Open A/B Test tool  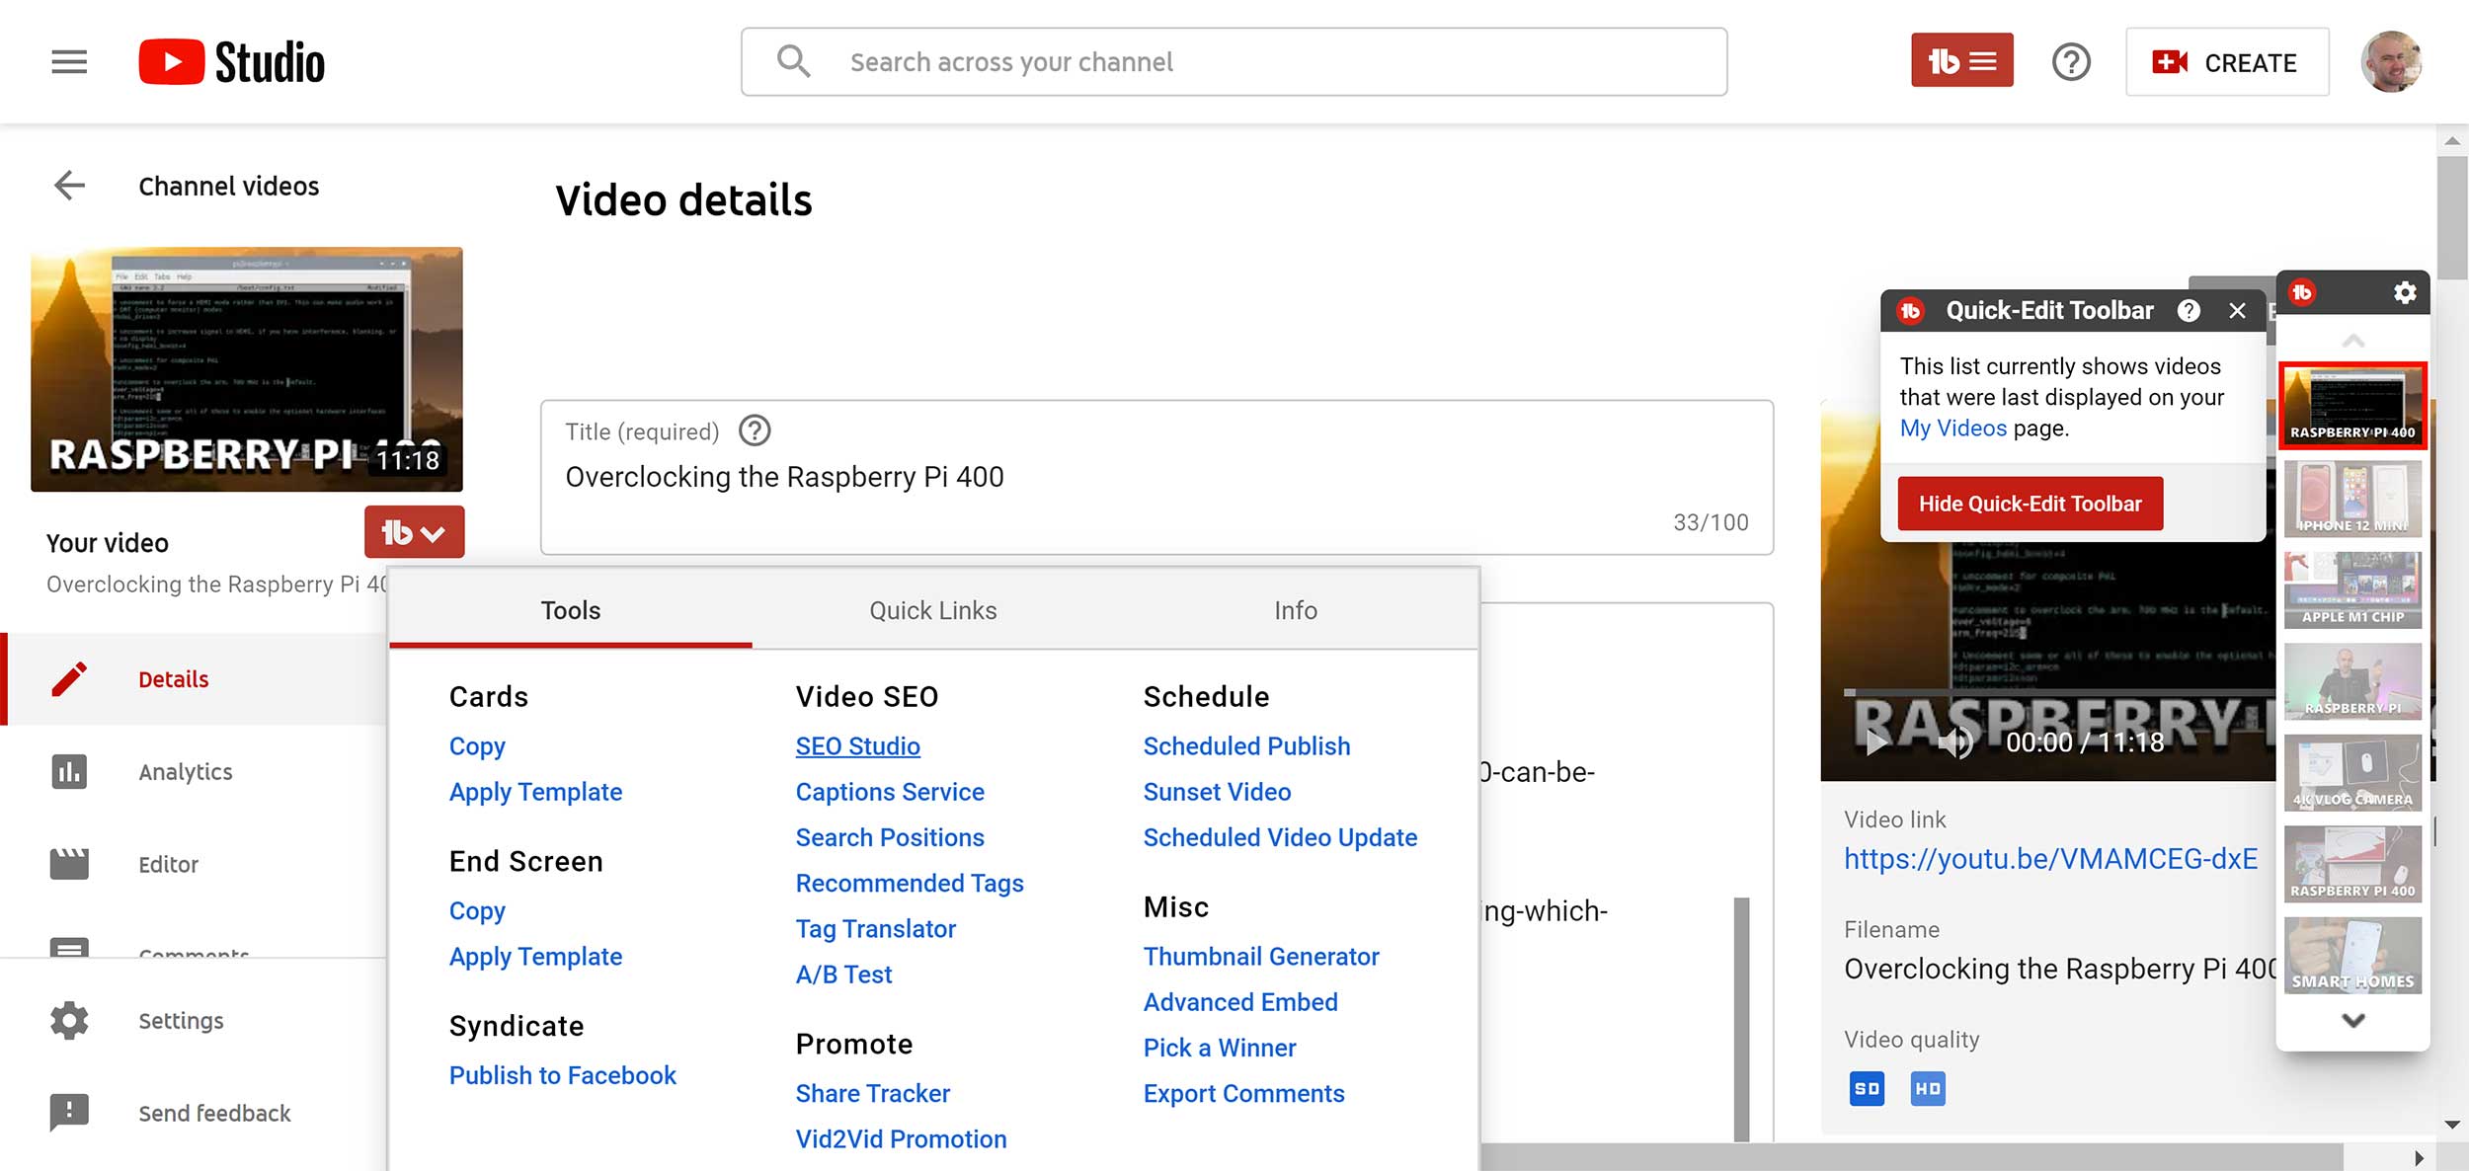point(843,975)
